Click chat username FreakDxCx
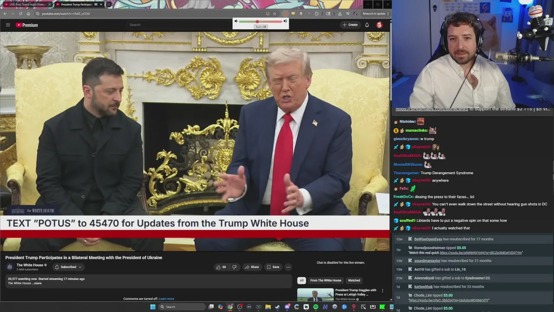The height and width of the screenshot is (312, 554). 403,197
